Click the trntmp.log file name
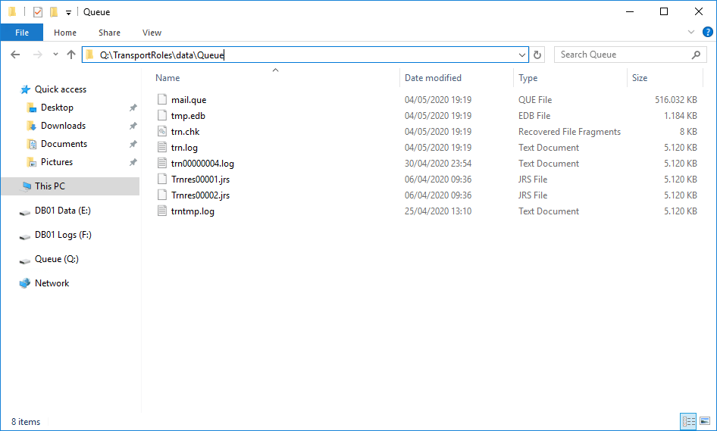 193,211
